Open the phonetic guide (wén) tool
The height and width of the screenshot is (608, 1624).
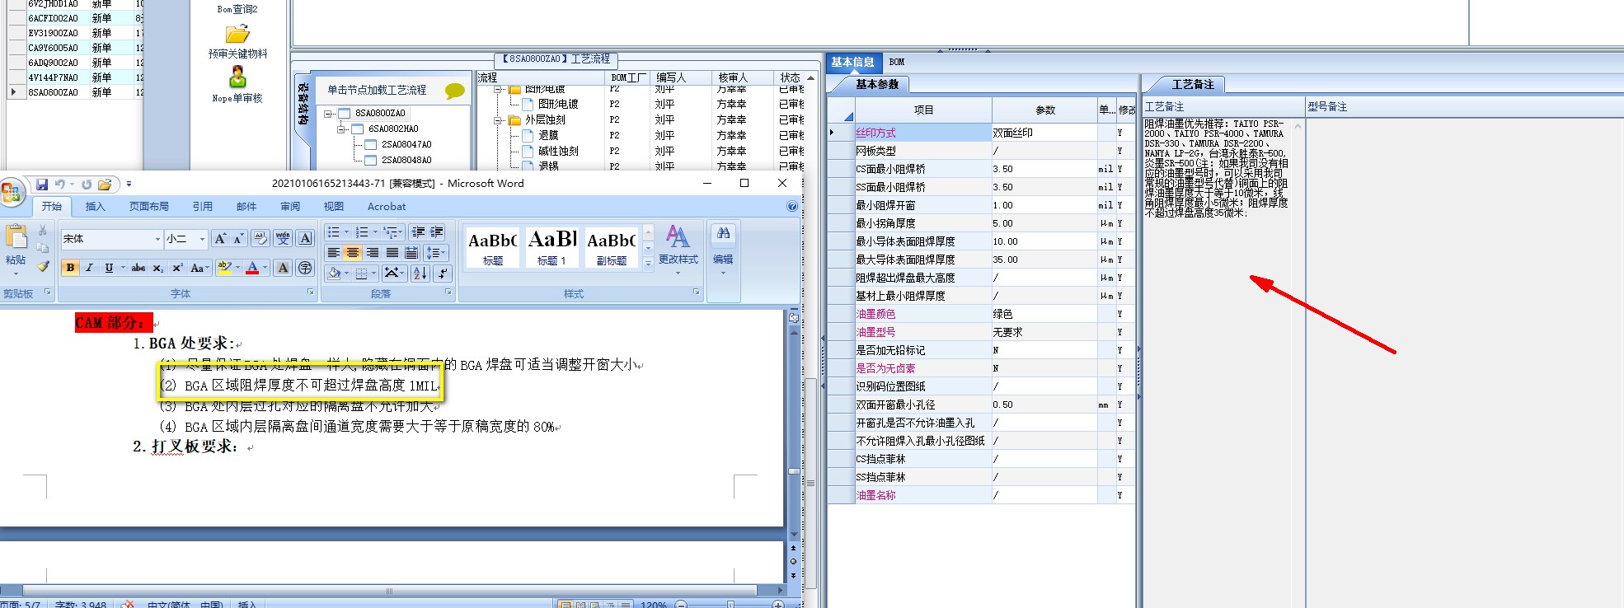283,239
